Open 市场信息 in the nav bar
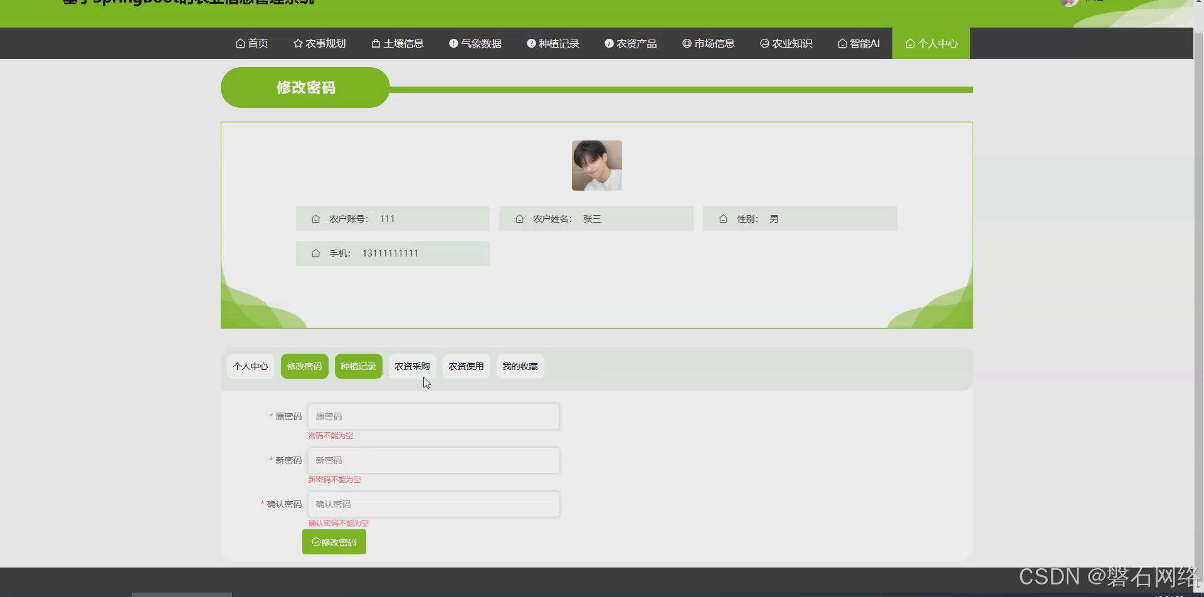This screenshot has height=597, width=1204. tap(708, 43)
